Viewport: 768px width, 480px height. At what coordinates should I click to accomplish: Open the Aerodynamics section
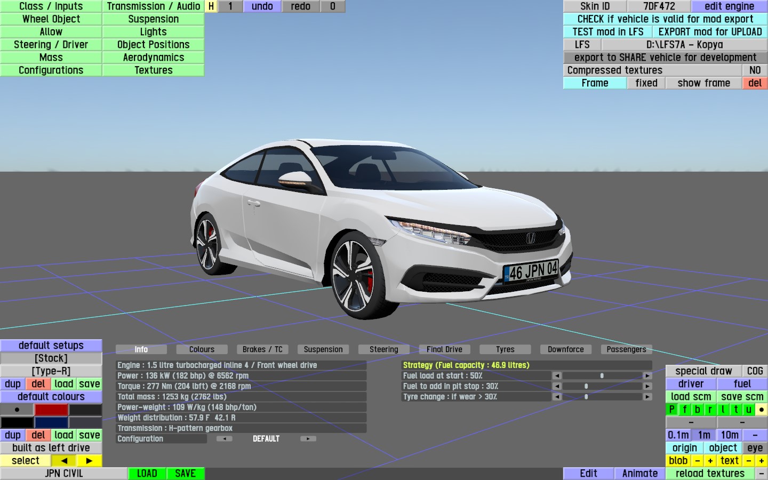153,58
